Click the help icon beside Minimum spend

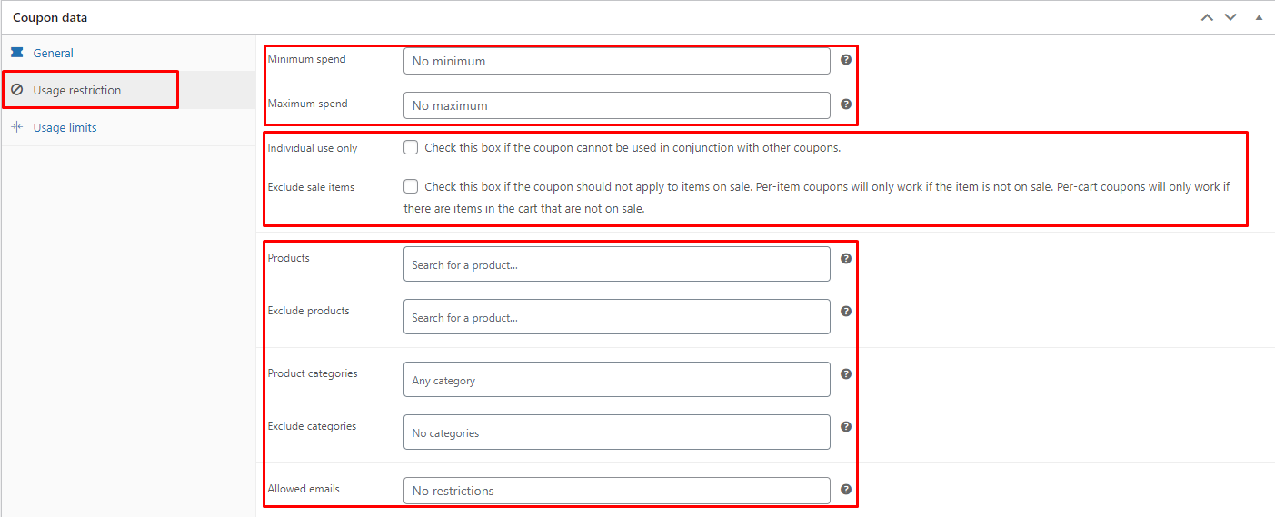coord(846,59)
